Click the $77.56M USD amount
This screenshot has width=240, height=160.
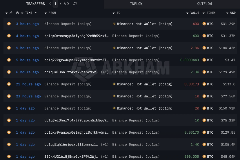228,96
